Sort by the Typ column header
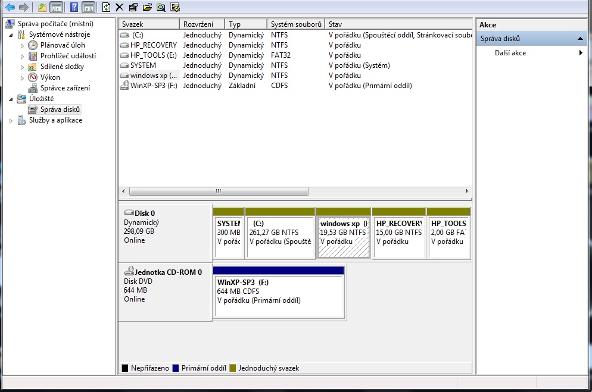This screenshot has width=592, height=392. pos(246,24)
